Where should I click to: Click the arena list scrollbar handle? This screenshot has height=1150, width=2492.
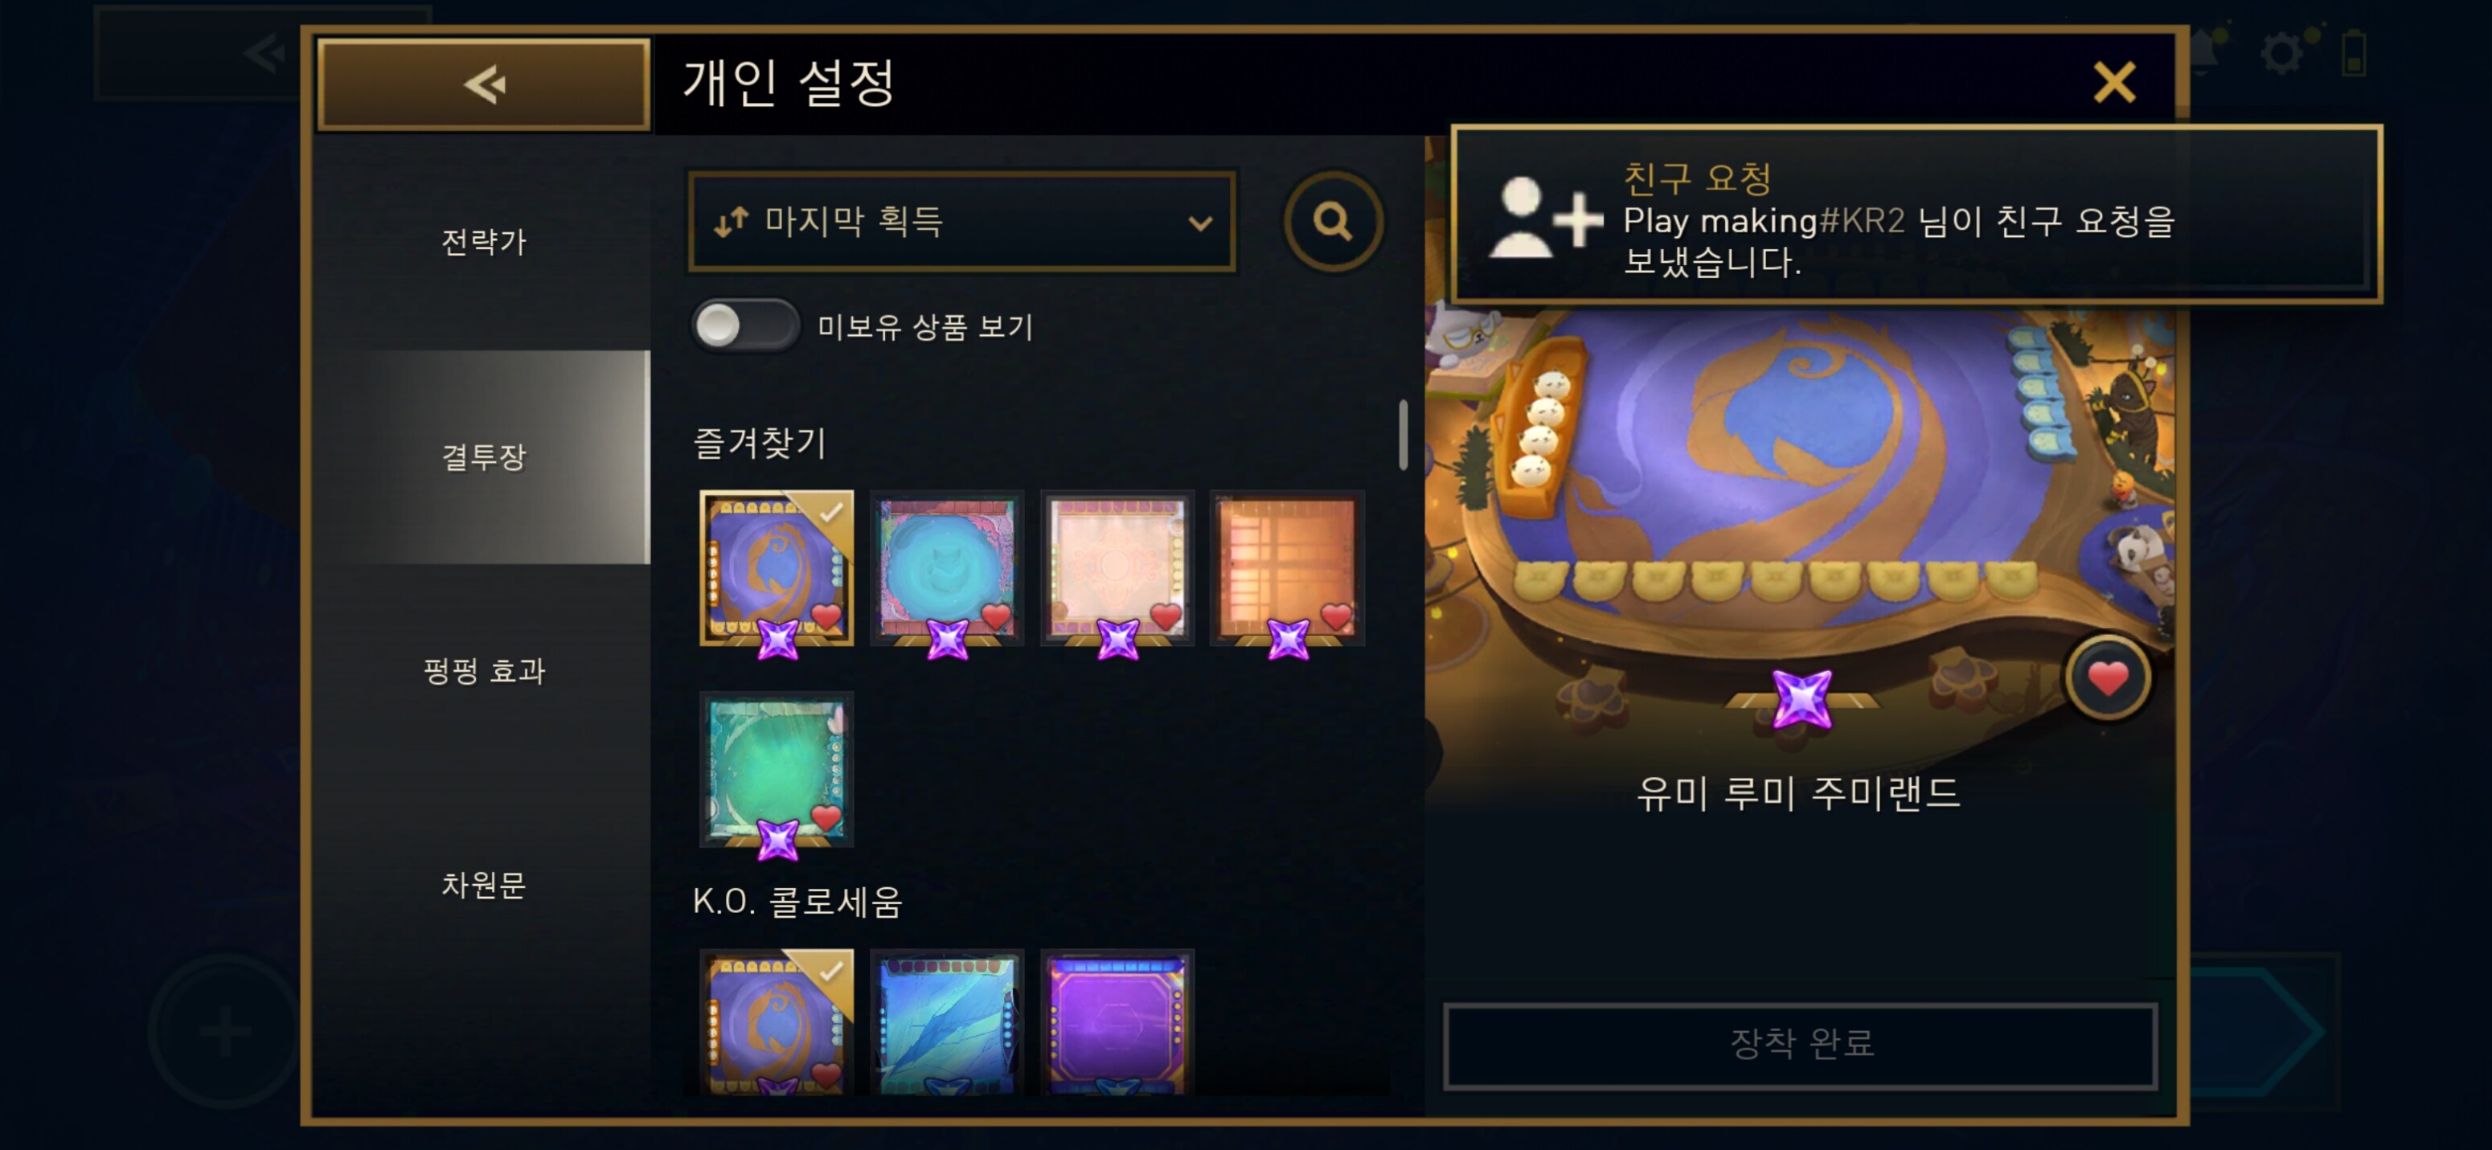coord(1403,436)
